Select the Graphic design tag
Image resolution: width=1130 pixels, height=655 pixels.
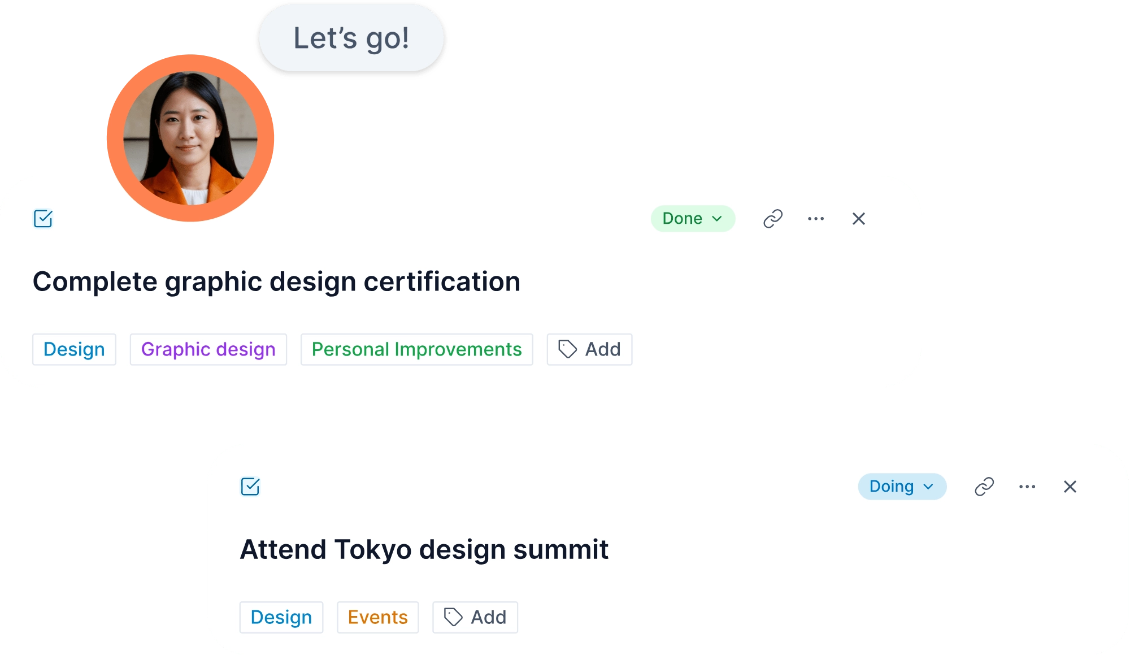coord(208,349)
